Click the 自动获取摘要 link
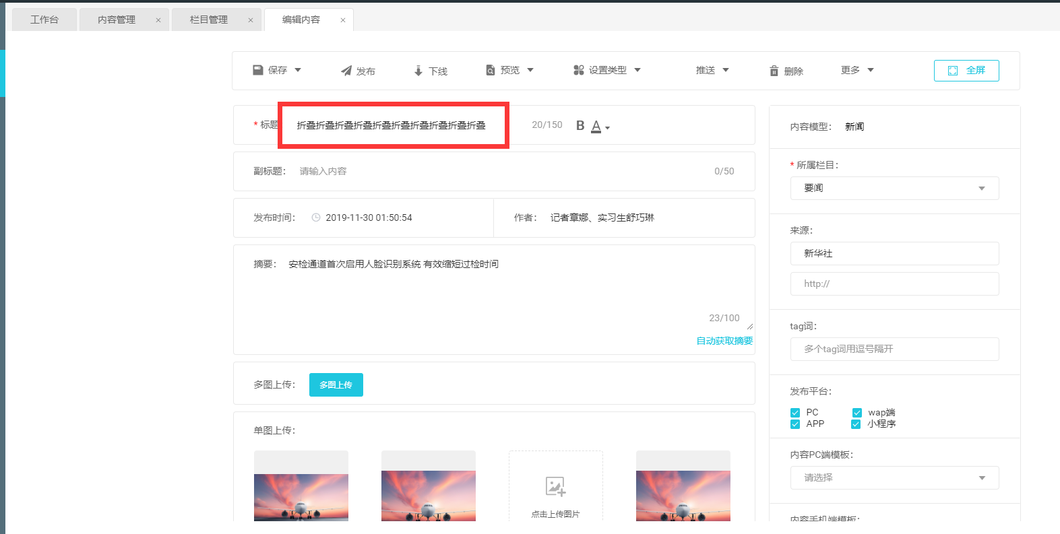This screenshot has width=1060, height=534. [724, 341]
